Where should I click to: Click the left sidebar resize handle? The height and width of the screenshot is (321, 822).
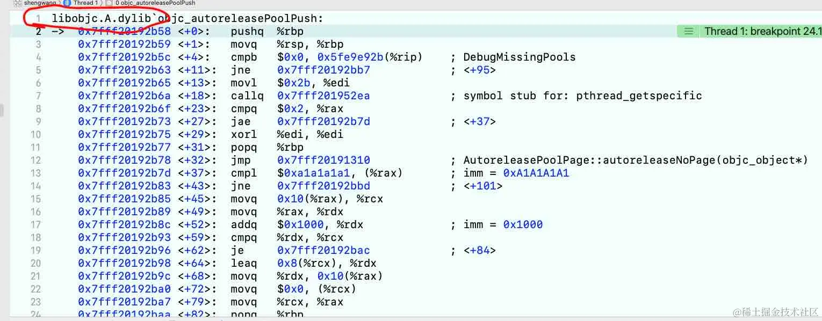tap(2, 110)
